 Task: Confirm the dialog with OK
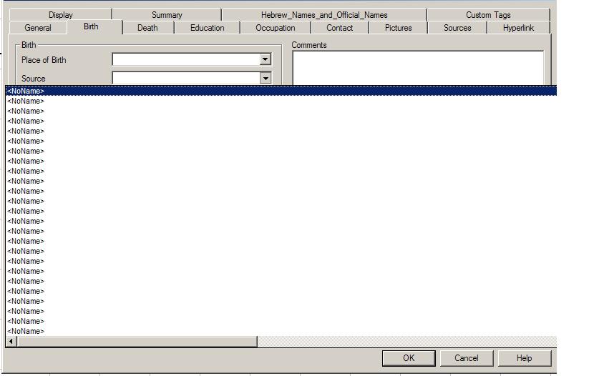409,358
